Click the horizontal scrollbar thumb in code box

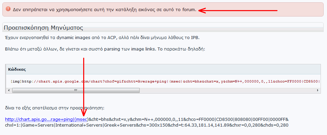click(x=76, y=90)
